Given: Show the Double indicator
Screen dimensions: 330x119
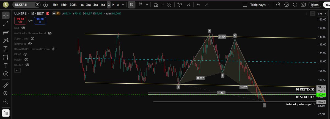Looking at the screenshot, I should [x=27, y=65].
